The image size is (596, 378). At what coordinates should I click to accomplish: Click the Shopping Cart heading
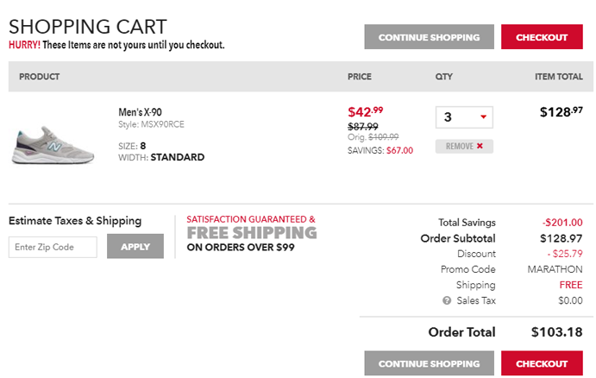[x=88, y=26]
